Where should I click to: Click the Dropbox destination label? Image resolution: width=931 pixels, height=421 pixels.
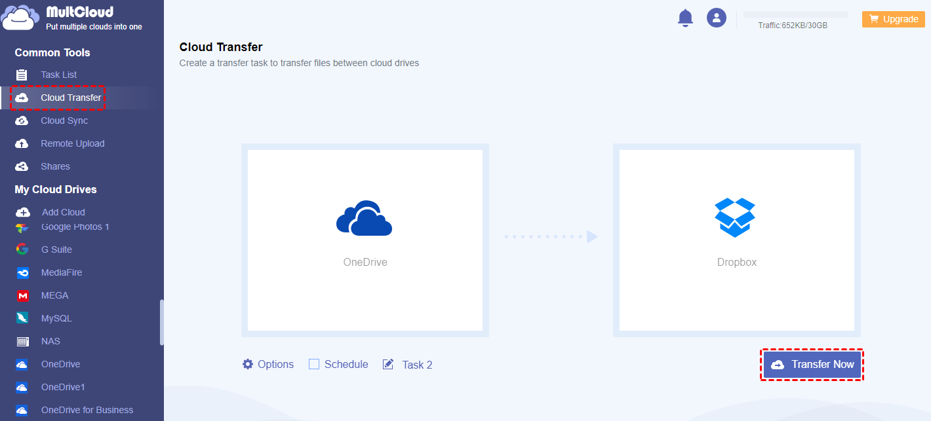(737, 262)
